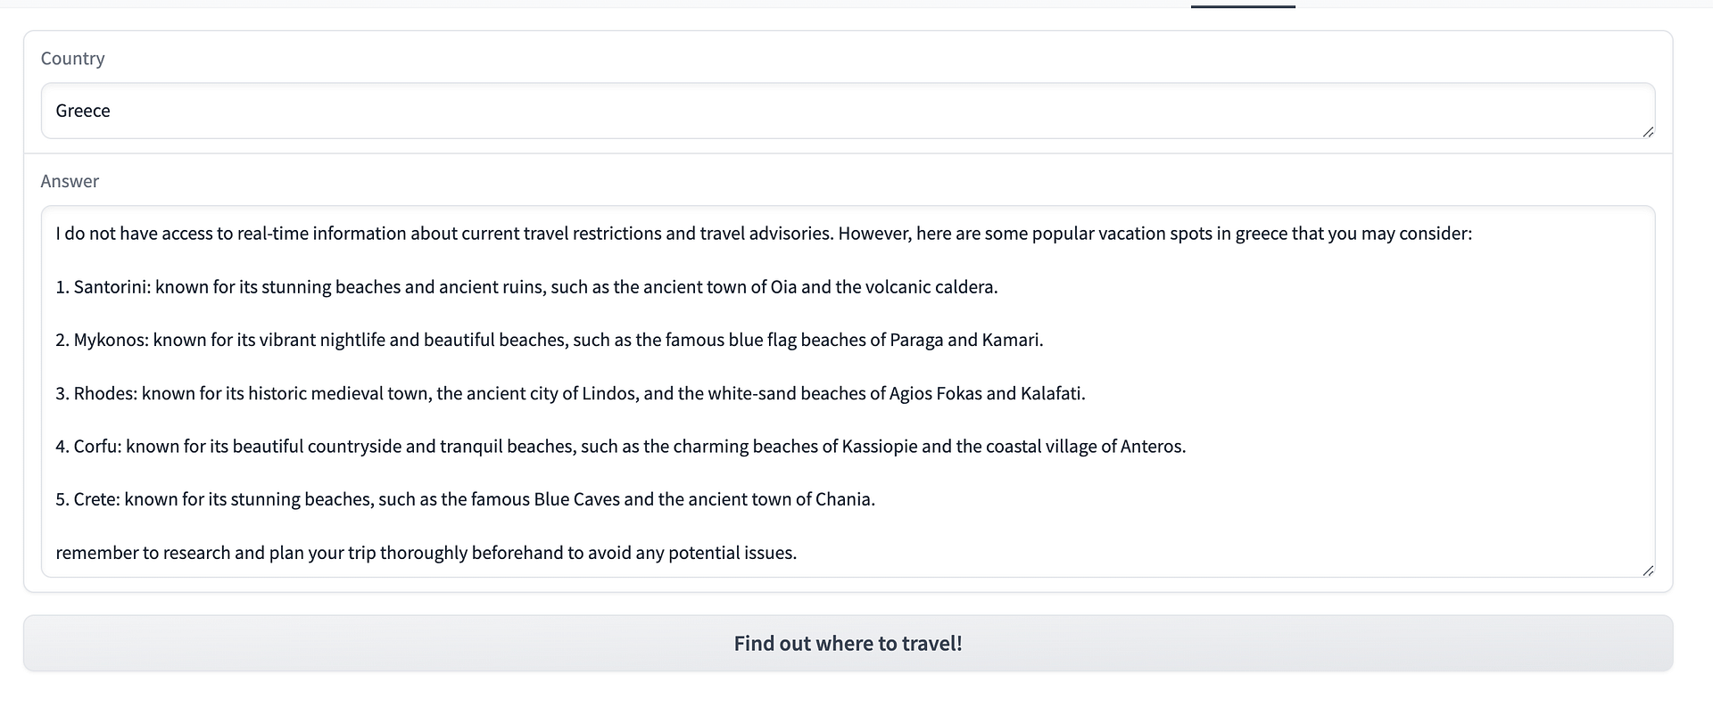Screen dimensions: 1713x707
Task: Place cursor on the word Mykonos
Action: pyautogui.click(x=111, y=340)
